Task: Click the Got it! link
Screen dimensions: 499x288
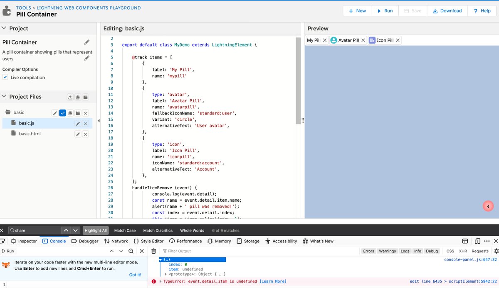Action: click(x=135, y=275)
